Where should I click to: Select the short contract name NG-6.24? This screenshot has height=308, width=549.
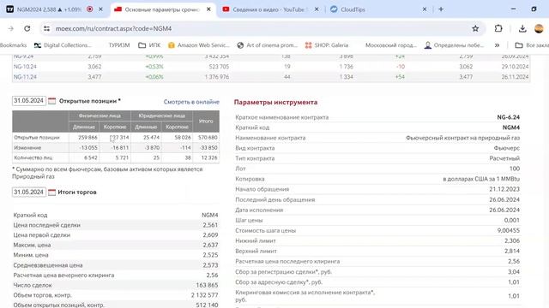(509, 117)
